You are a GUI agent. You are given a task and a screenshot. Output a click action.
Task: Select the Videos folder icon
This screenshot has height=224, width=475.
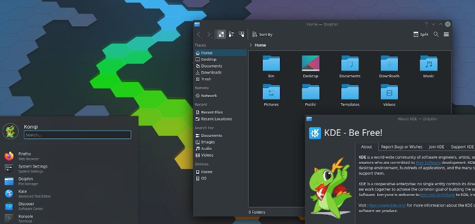(x=389, y=92)
